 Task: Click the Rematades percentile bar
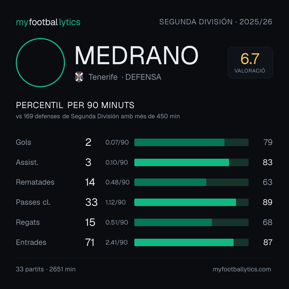pos(191,182)
